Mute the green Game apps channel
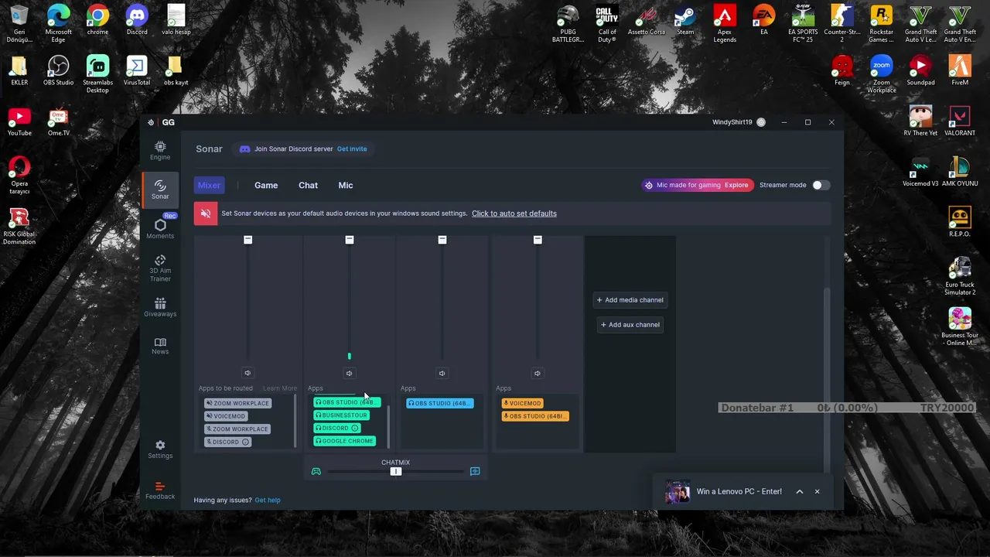990x557 pixels. (349, 373)
